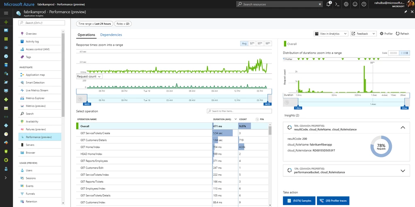Select the Overall operation row
This screenshot has height=207, width=415.
pyautogui.click(x=172, y=126)
